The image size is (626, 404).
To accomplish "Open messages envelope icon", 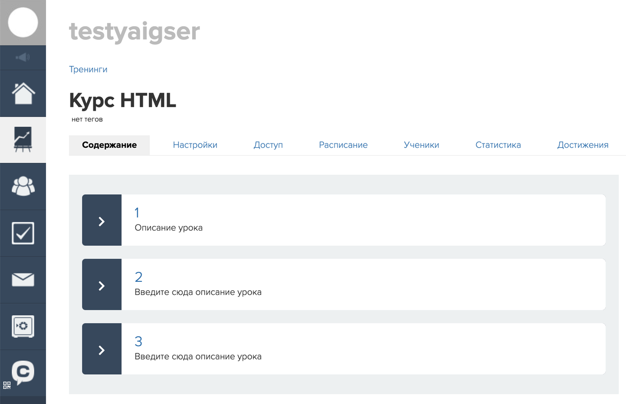I will [x=23, y=280].
